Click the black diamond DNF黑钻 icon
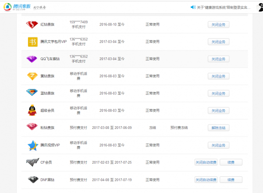Viewport: 263px width, 193px height. pyautogui.click(x=33, y=179)
